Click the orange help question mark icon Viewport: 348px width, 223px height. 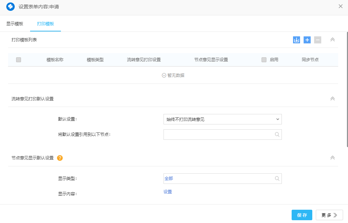[x=60, y=158]
